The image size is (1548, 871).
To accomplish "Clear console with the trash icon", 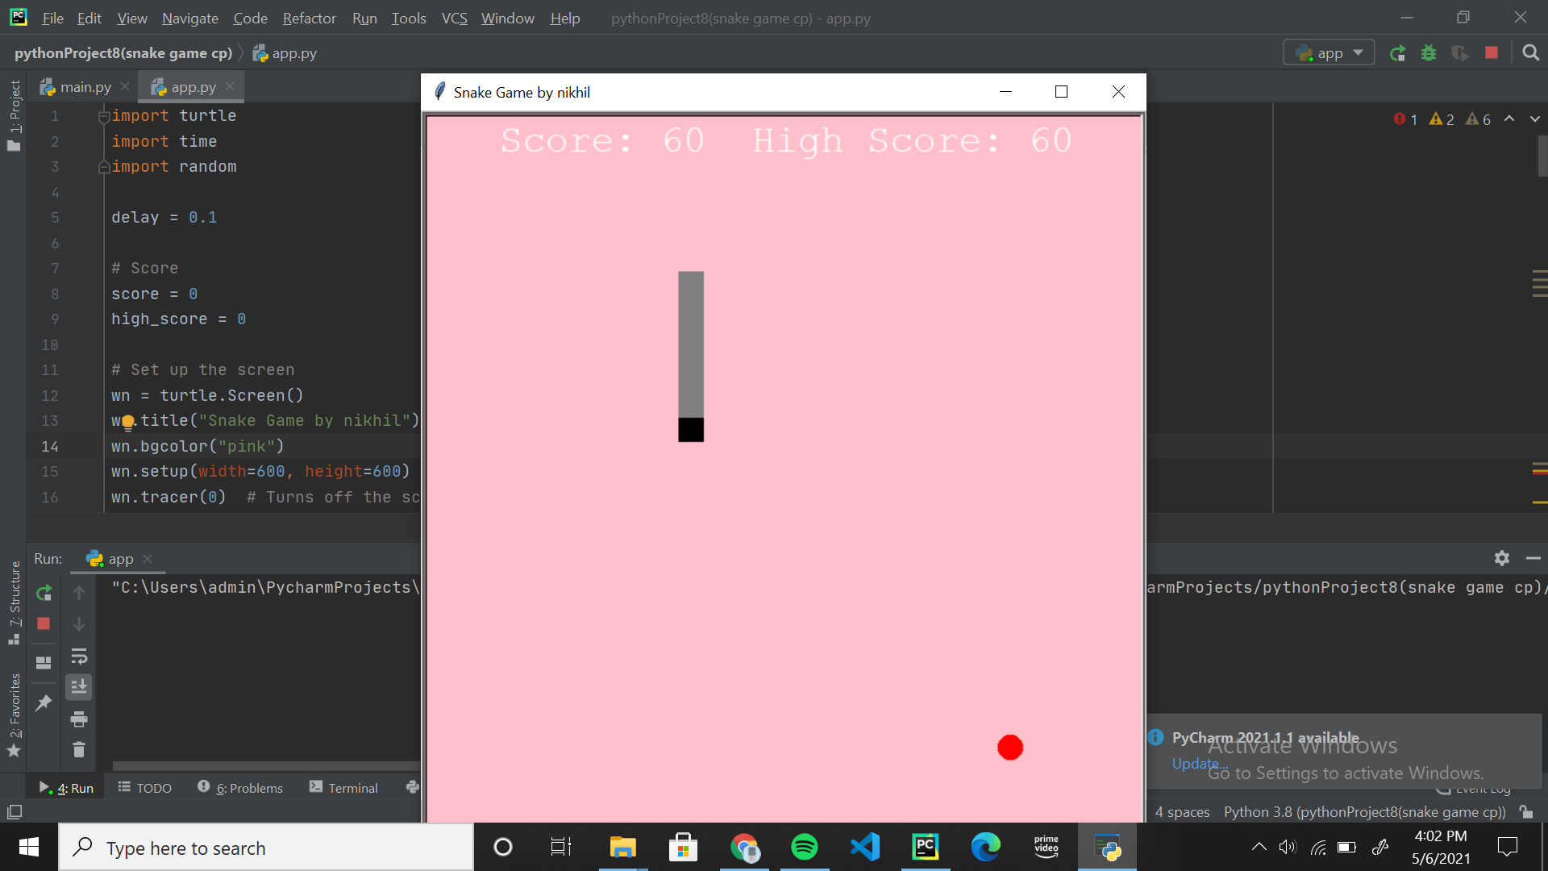I will [79, 750].
